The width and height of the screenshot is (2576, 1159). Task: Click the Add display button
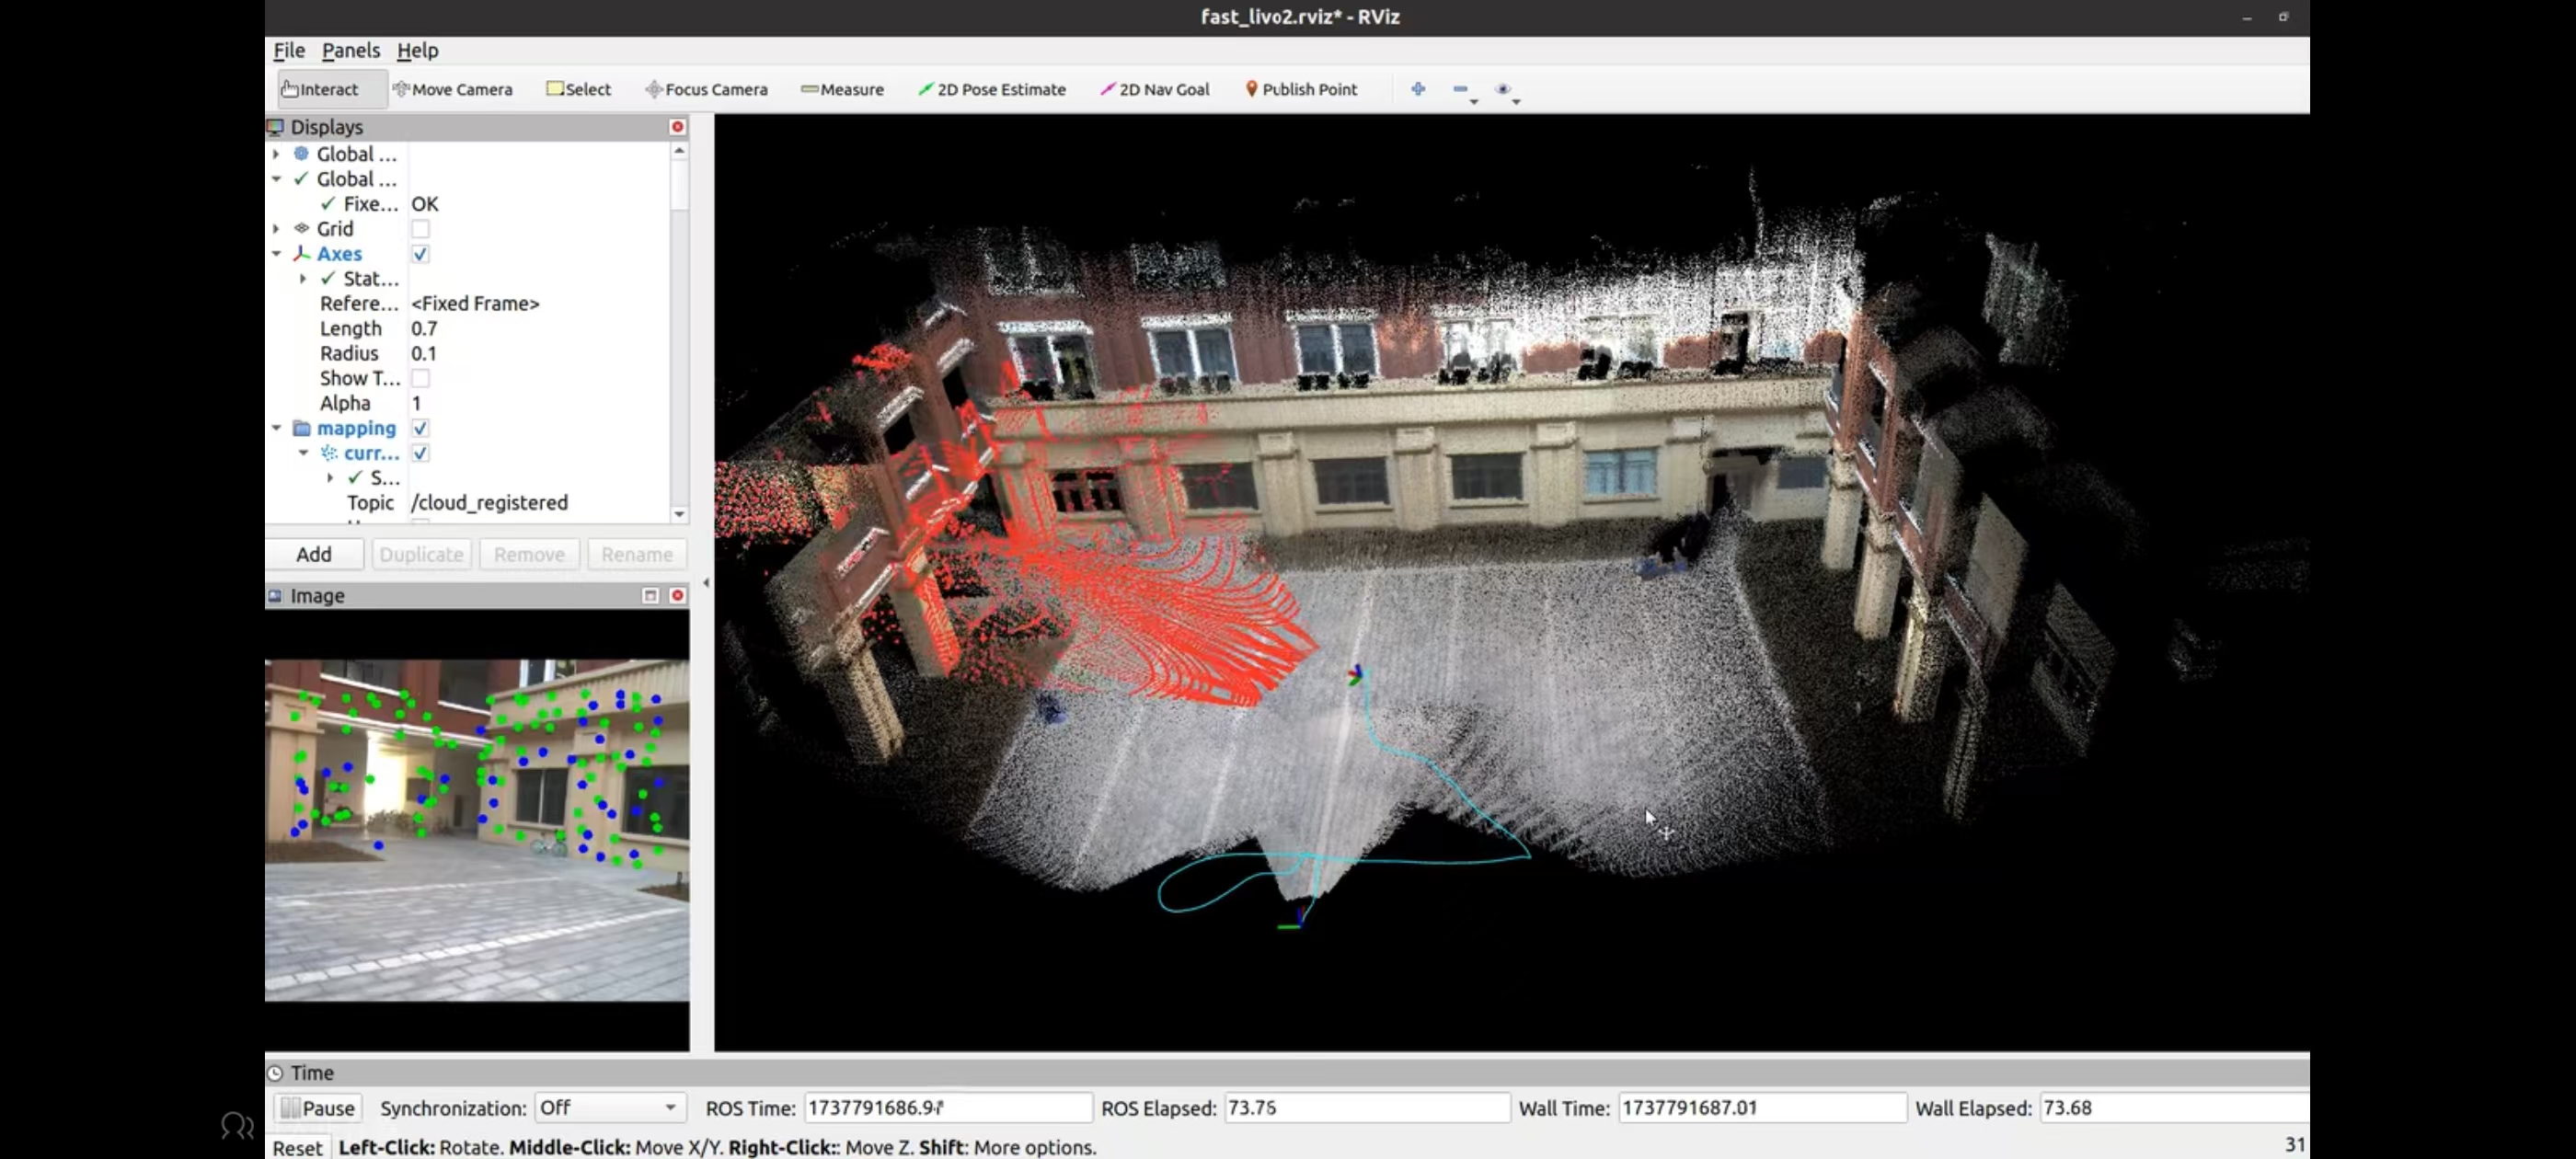coord(314,554)
